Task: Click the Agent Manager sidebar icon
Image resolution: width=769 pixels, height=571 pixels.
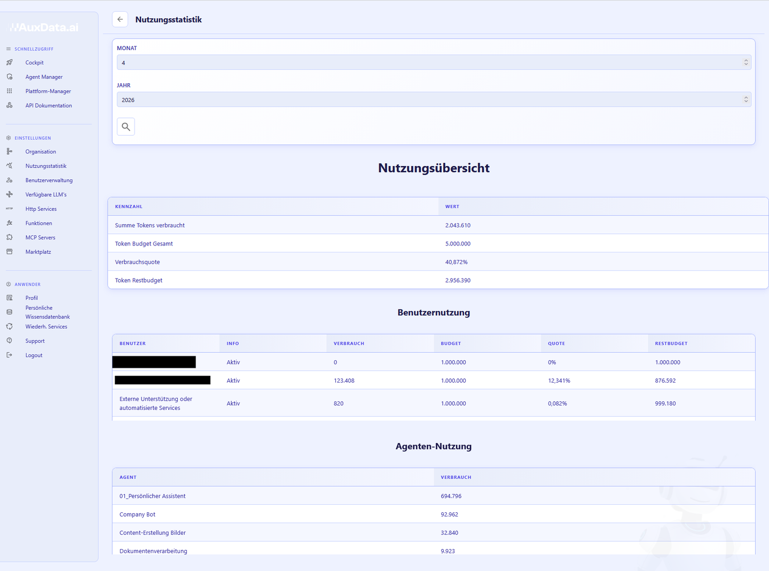Action: [9, 77]
